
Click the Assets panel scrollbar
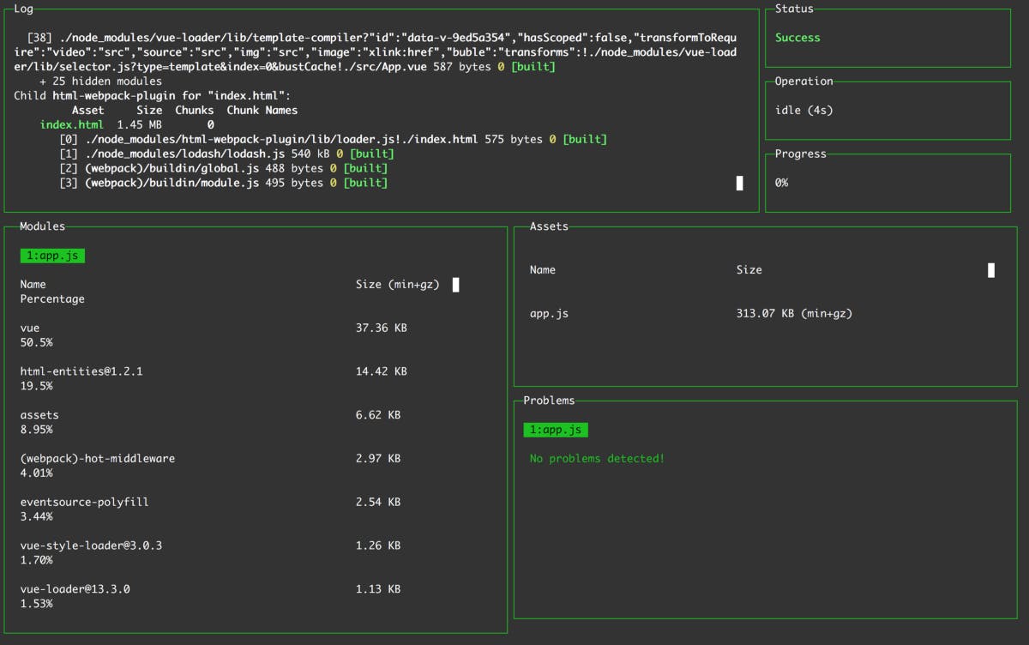pos(990,269)
